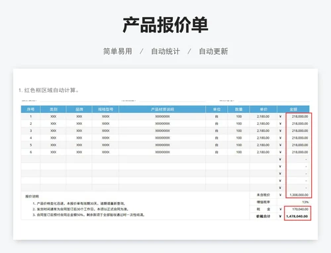This screenshot has width=331, height=253.
Task: Click the XXXX model cell in row 5
Action: 105,145
